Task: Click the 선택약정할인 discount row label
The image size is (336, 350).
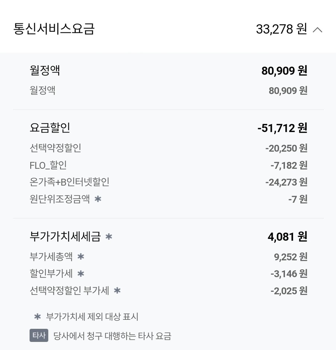Action: (55, 148)
